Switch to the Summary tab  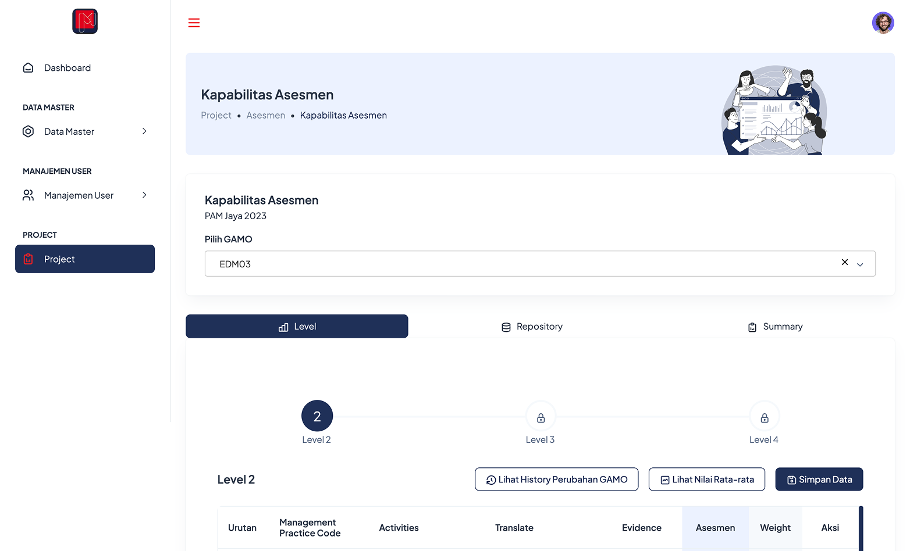click(774, 326)
